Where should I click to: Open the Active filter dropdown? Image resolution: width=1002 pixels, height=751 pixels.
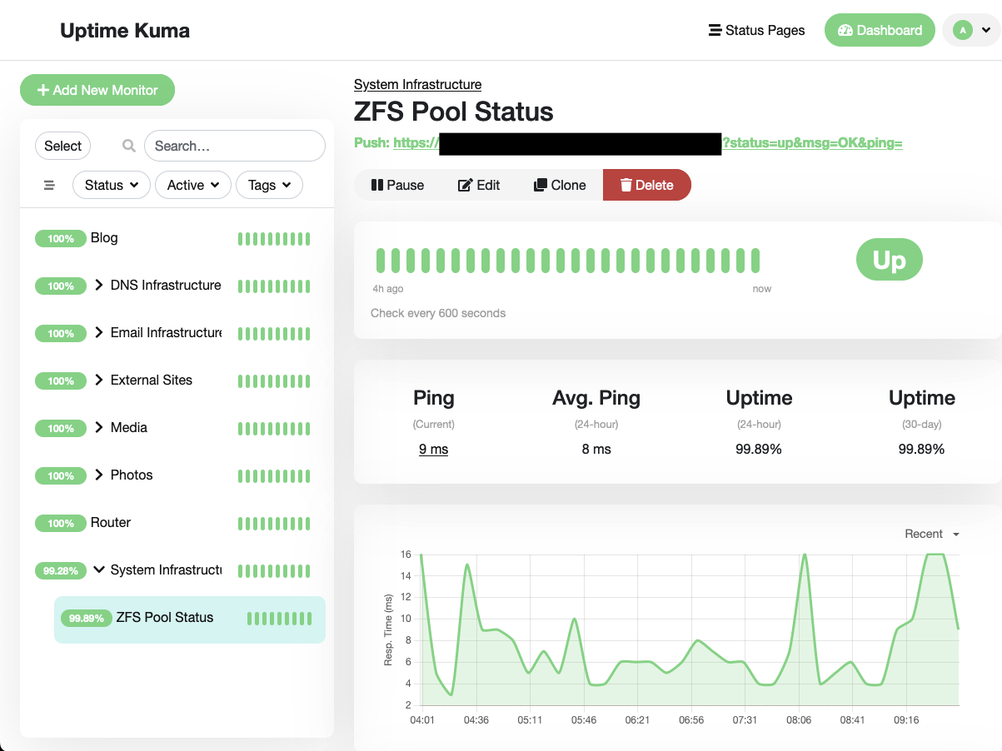click(192, 185)
